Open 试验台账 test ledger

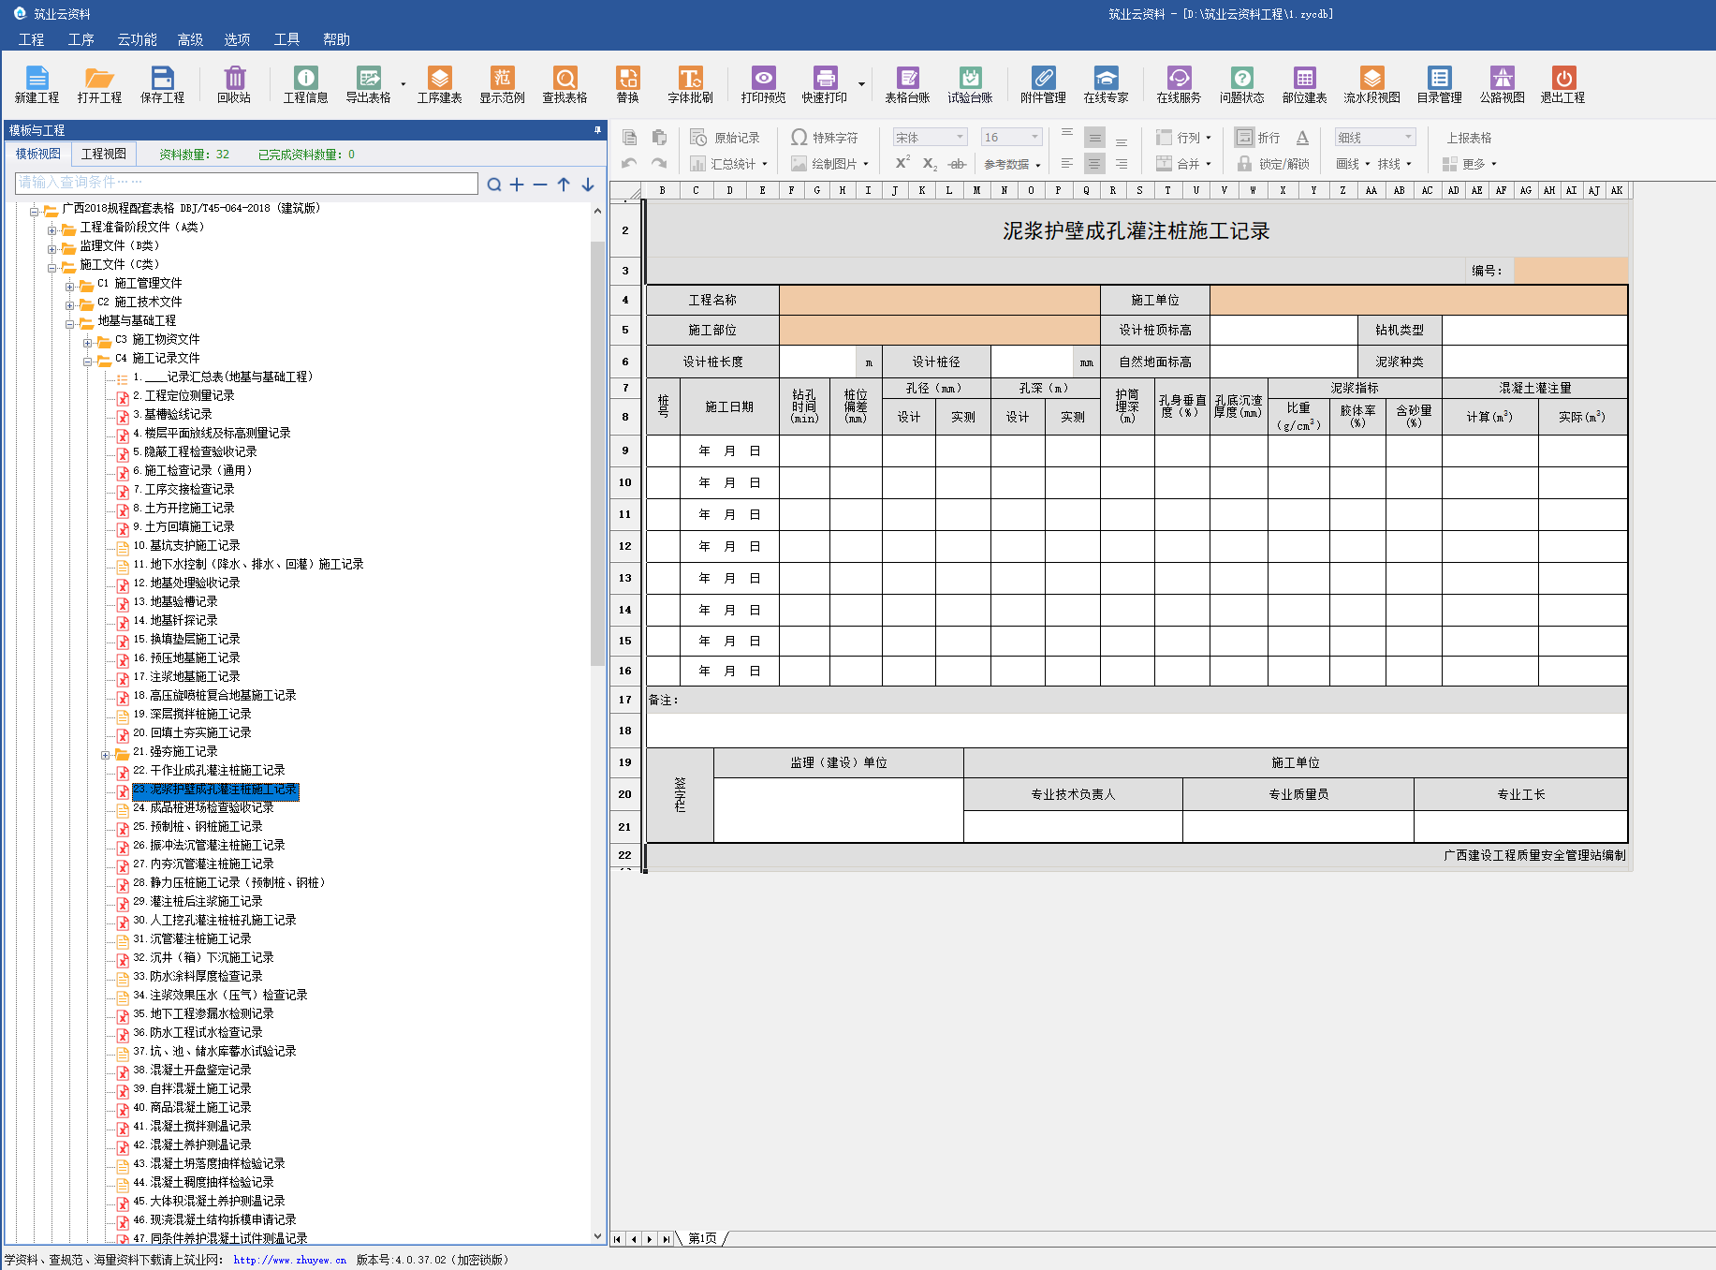pos(970,84)
